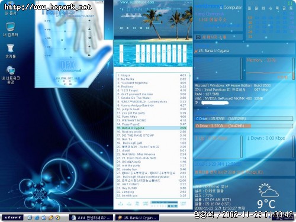Open the 15. Bania U Cygan taskbar button
Screen dimensions: 296x222
click(137, 218)
